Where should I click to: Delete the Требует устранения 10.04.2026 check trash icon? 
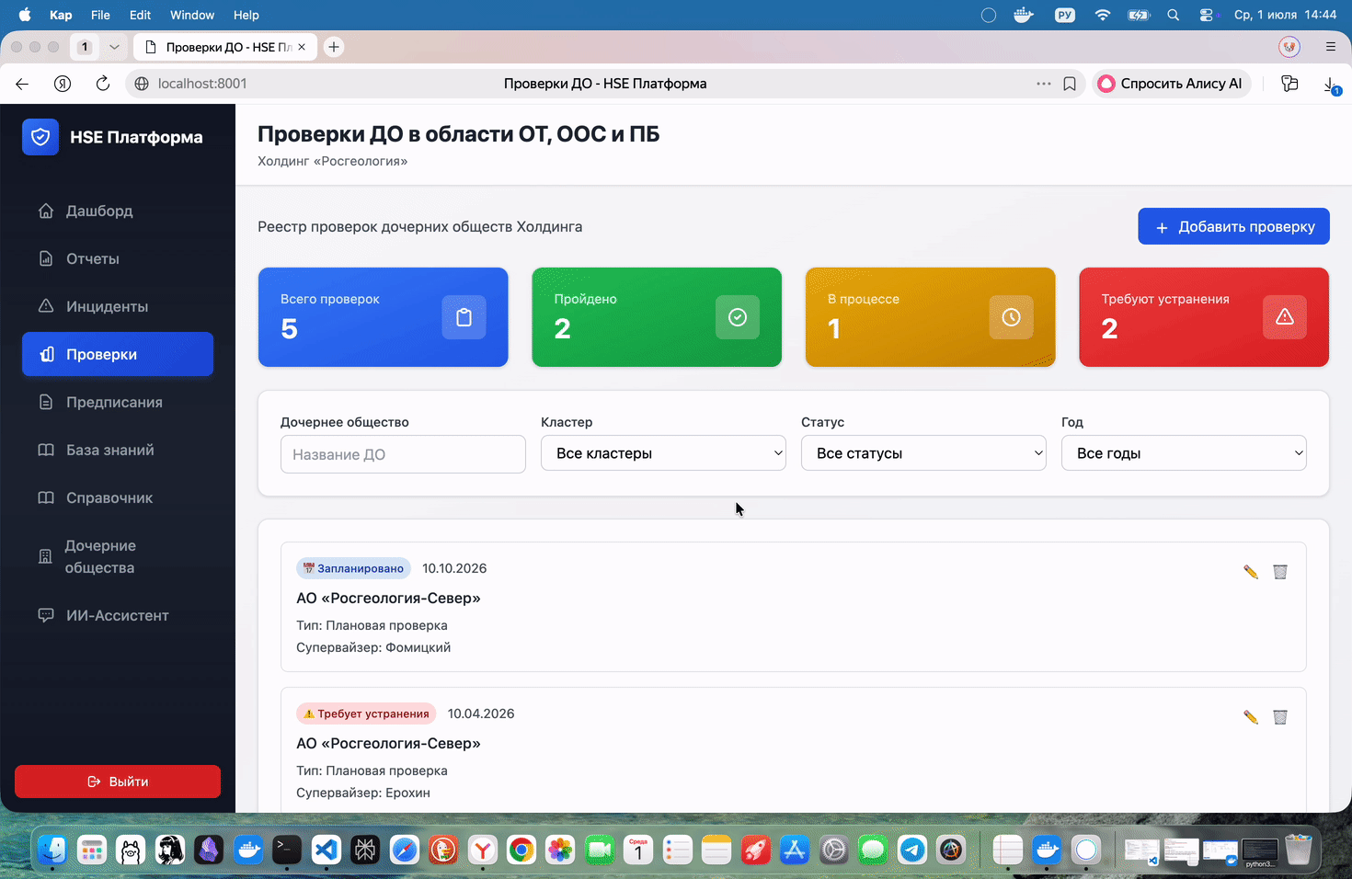point(1280,717)
